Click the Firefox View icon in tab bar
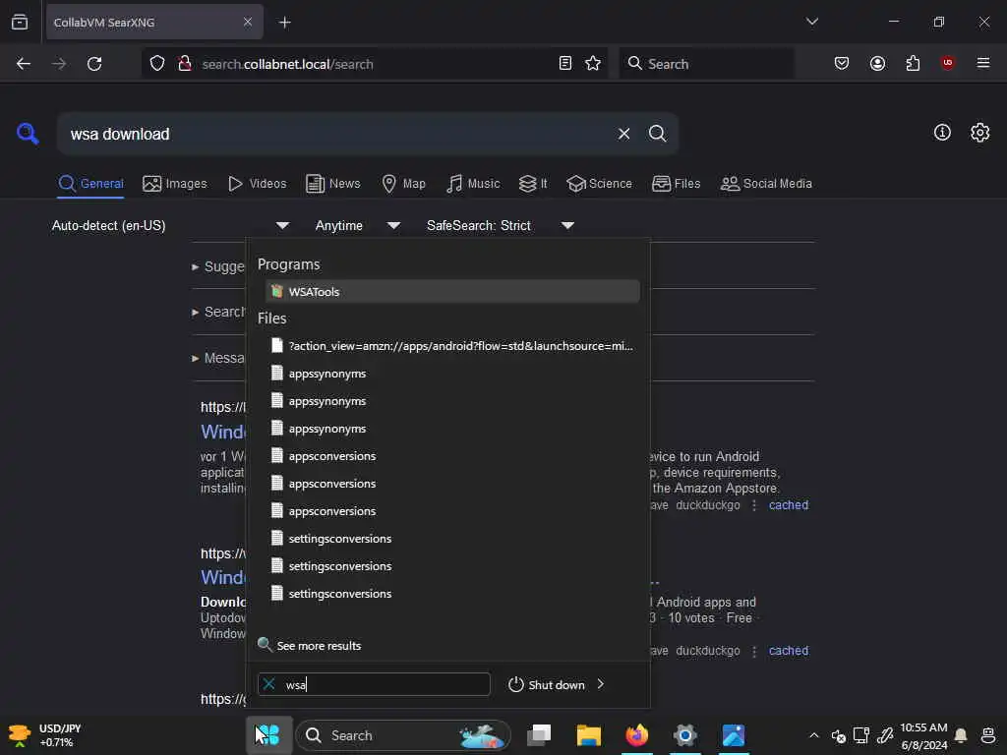Image resolution: width=1007 pixels, height=755 pixels. [x=20, y=23]
